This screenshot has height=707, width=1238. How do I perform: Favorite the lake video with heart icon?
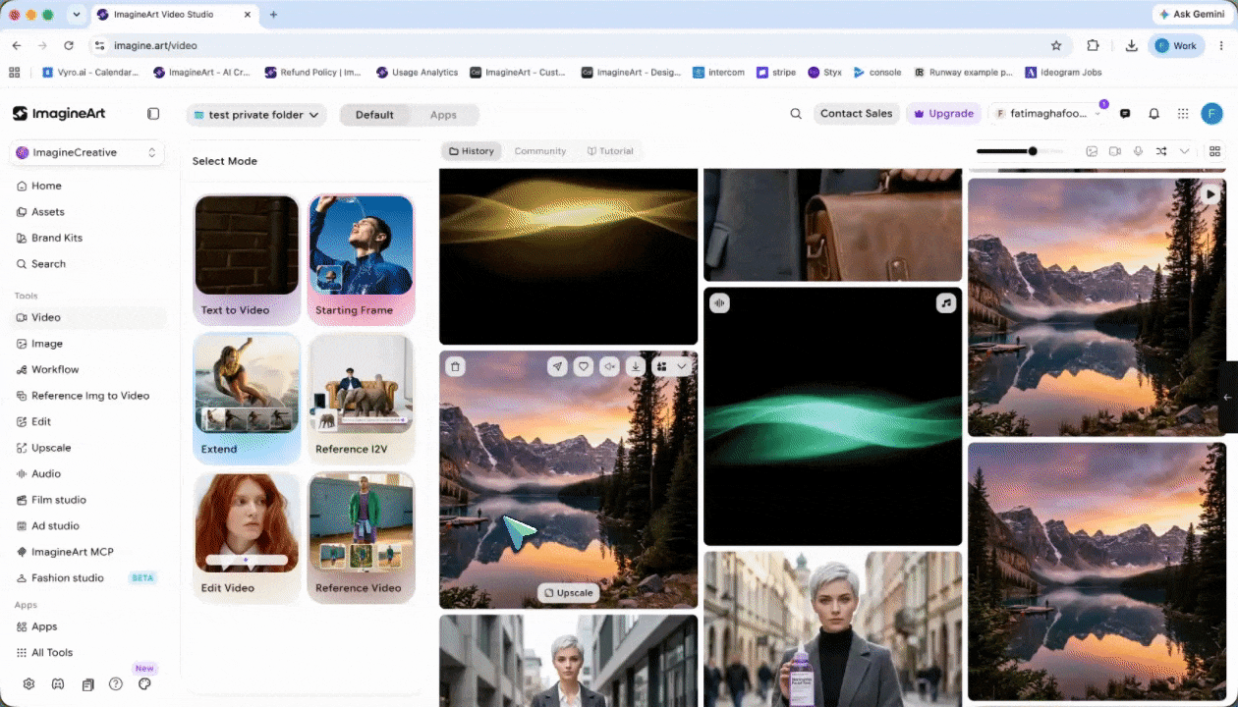[x=584, y=366]
